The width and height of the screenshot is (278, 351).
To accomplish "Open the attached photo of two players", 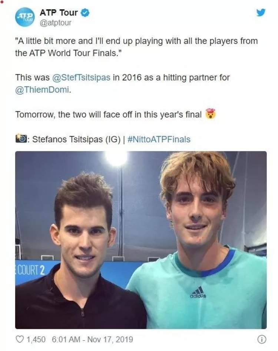I will (x=141, y=240).
